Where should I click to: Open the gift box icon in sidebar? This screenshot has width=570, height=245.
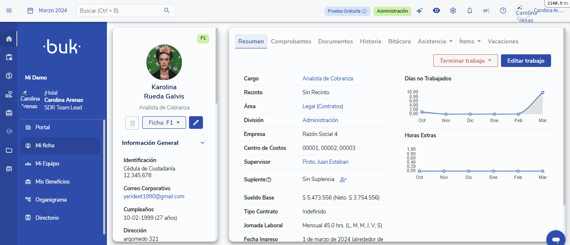(x=8, y=113)
